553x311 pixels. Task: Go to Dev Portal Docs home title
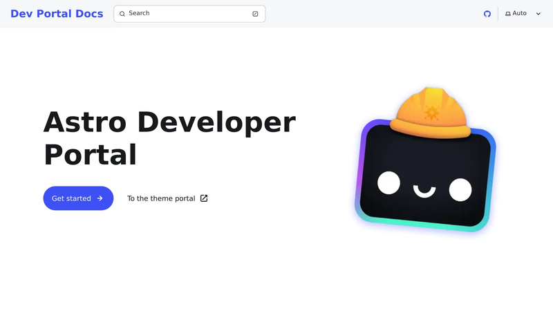[57, 13]
